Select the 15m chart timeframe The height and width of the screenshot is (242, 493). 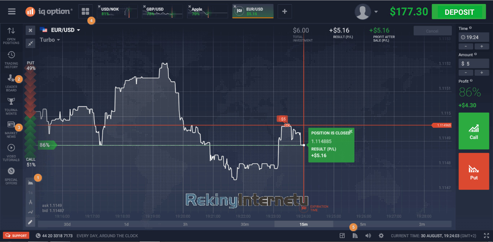click(x=304, y=224)
